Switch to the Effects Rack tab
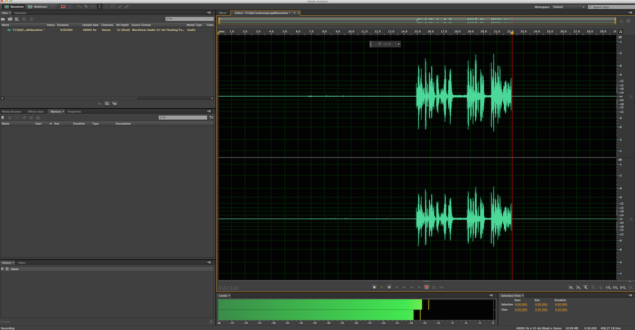 (x=35, y=112)
